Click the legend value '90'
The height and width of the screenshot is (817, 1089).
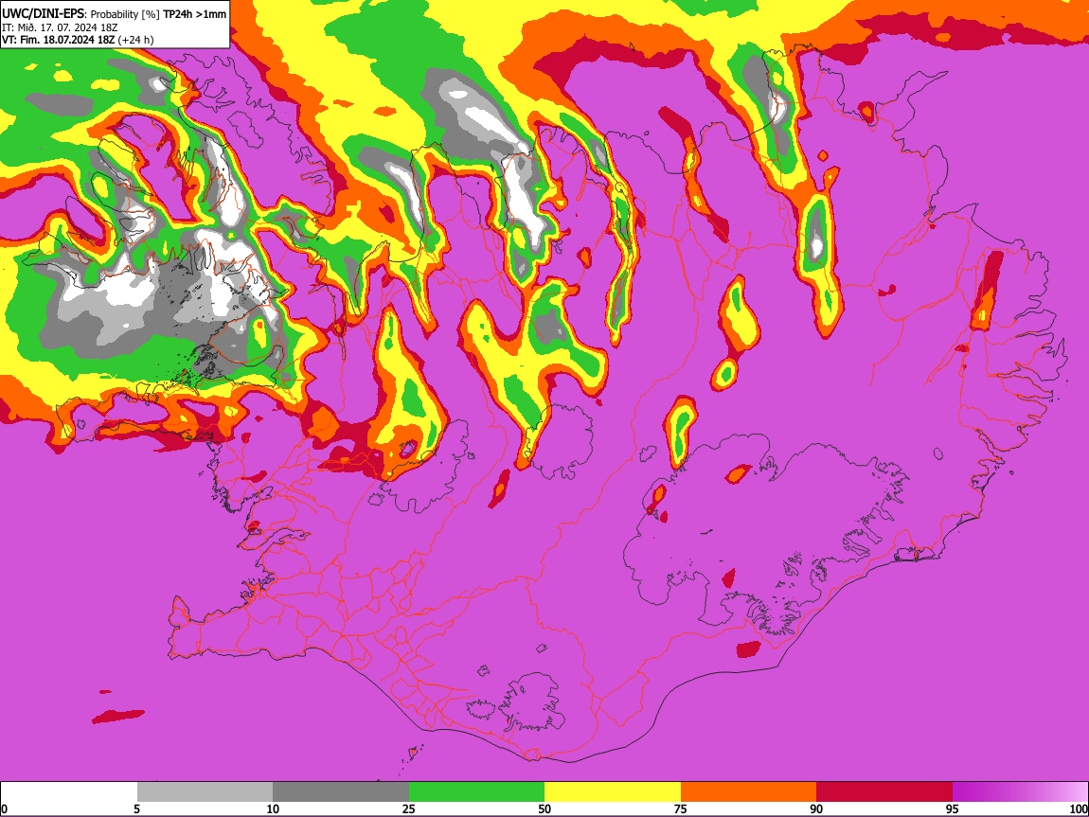coord(816,808)
